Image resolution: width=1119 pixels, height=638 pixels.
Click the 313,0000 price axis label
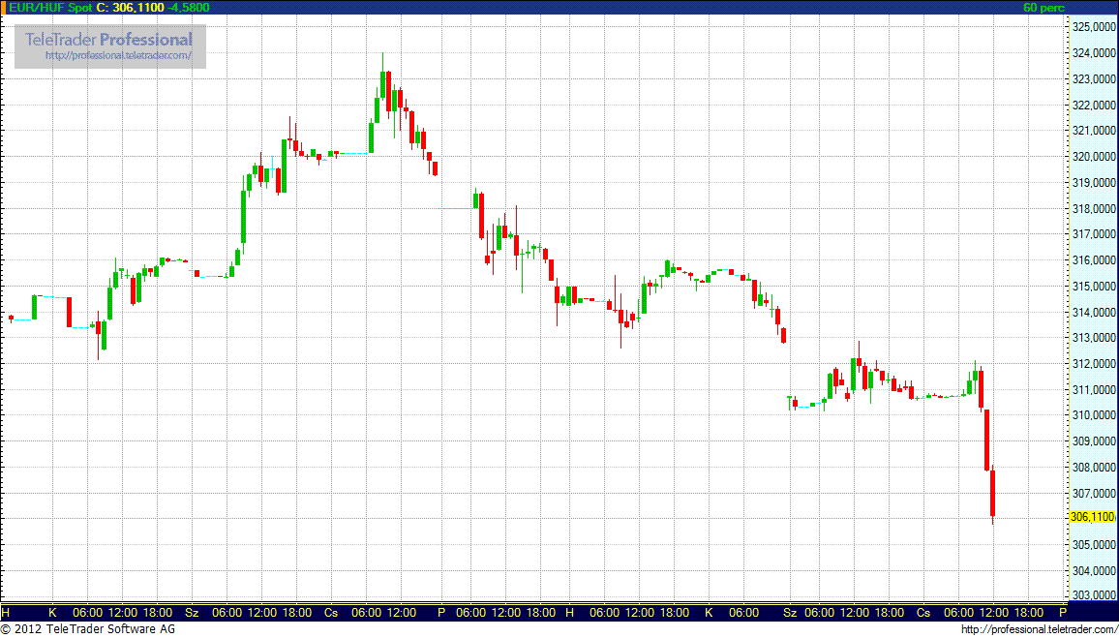tap(1093, 337)
